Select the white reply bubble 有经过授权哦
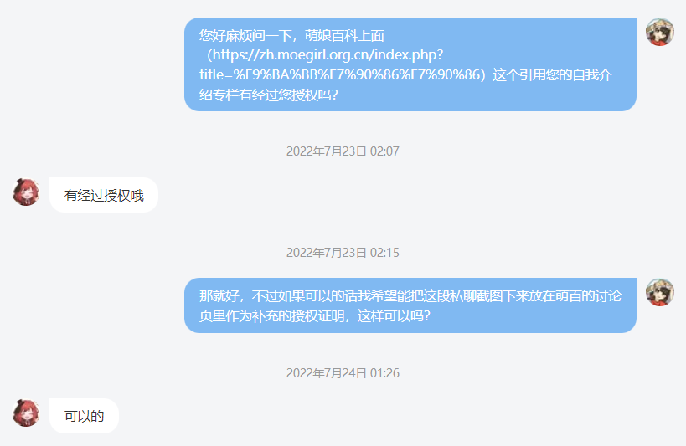 tap(104, 195)
